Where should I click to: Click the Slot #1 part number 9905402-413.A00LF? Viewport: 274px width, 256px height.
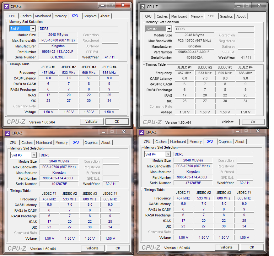click(58, 52)
